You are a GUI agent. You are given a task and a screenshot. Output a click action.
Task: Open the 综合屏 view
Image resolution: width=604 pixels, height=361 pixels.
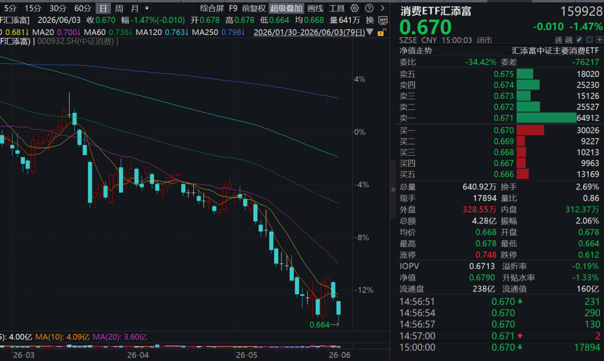[212, 8]
